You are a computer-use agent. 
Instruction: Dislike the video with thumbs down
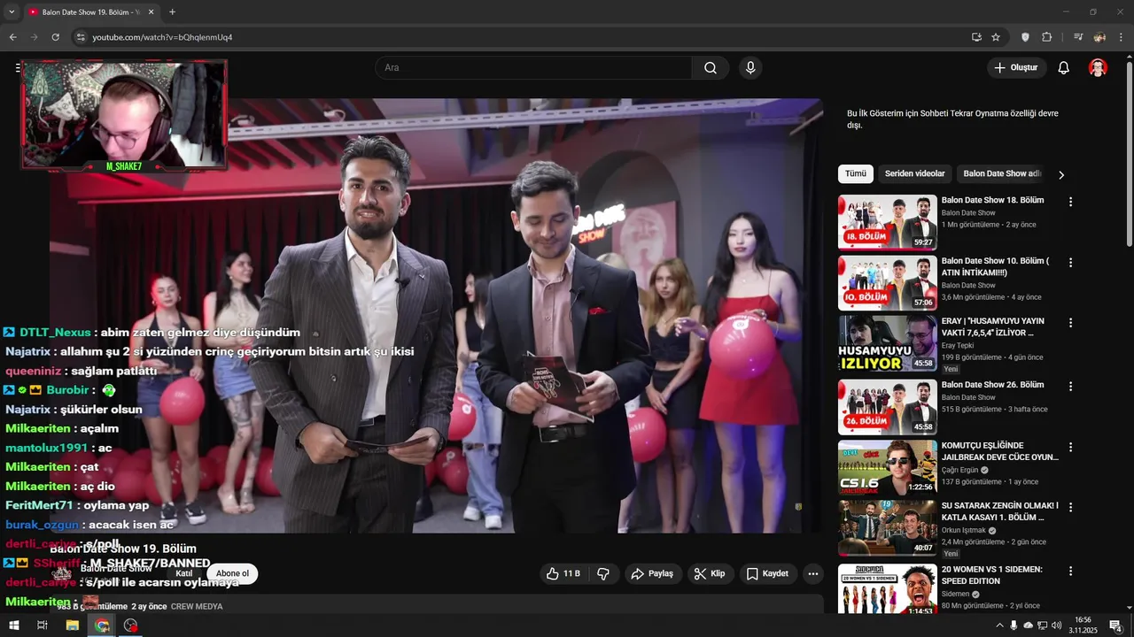(x=603, y=573)
